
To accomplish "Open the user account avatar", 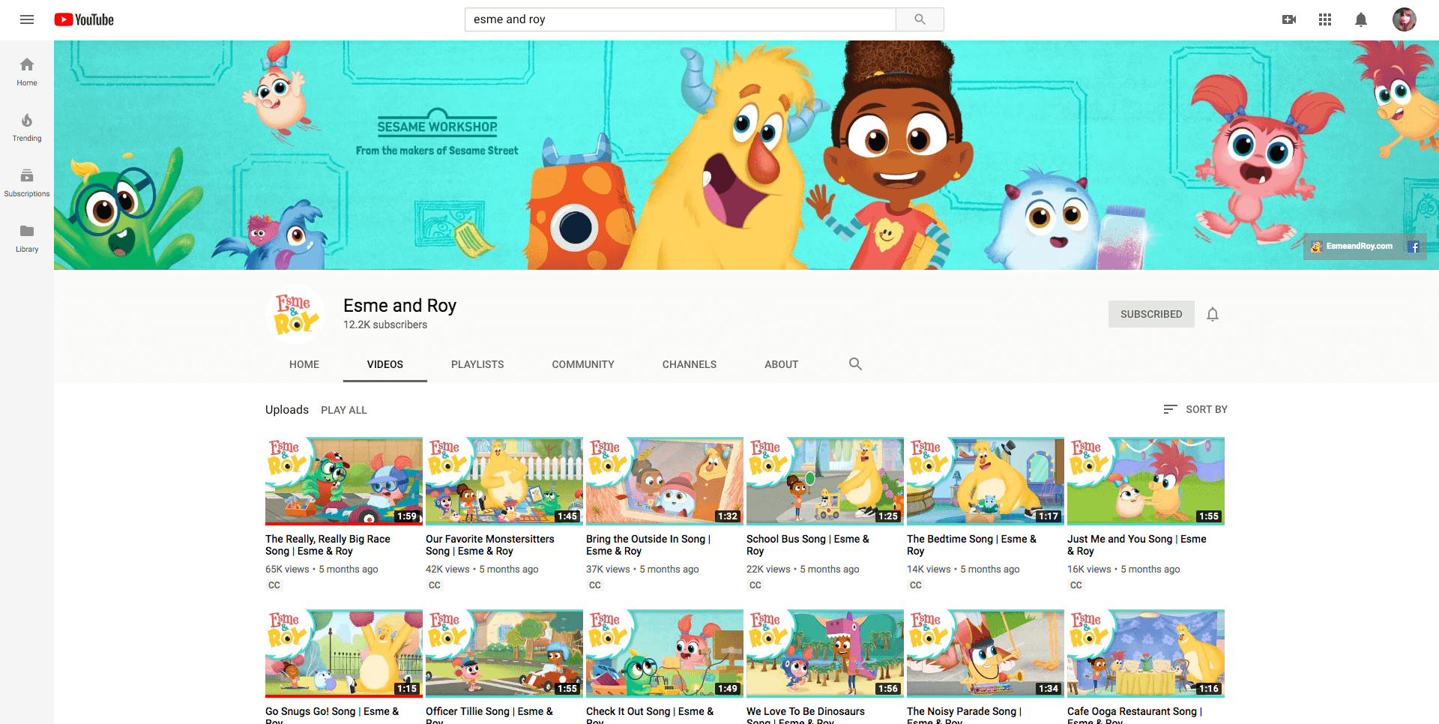I will click(1404, 19).
